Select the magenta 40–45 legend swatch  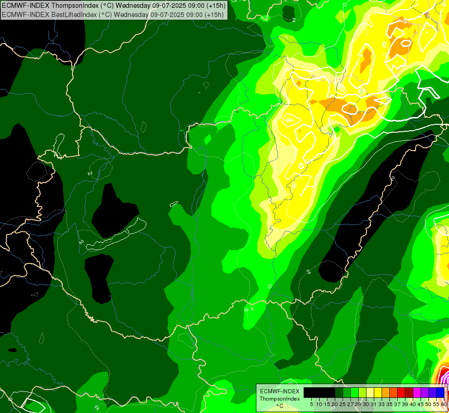[x=417, y=392]
